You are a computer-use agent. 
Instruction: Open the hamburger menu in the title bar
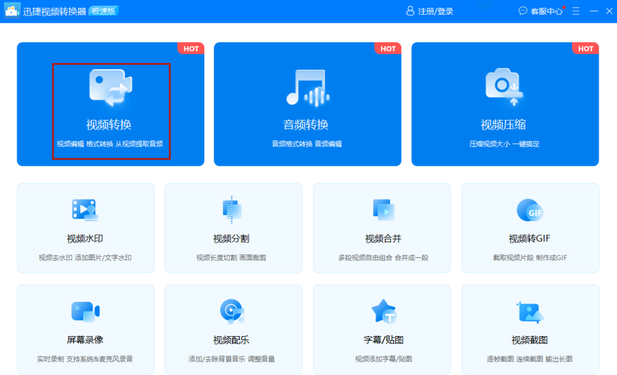575,11
